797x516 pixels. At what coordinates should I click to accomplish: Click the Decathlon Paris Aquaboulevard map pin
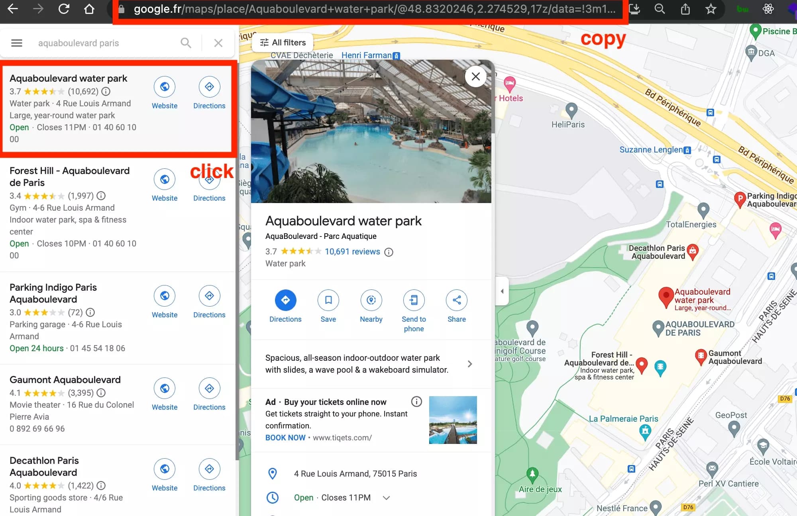(693, 252)
